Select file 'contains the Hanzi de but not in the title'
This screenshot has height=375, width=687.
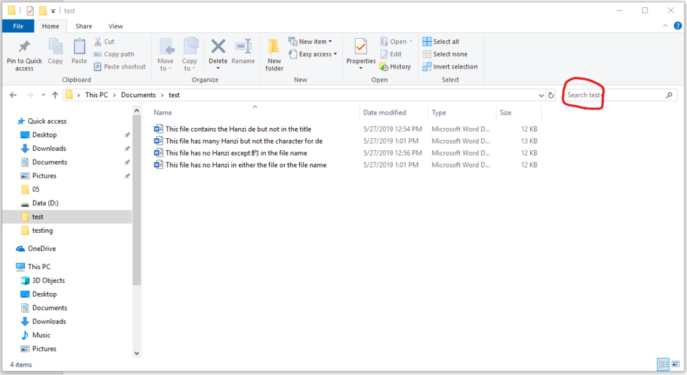tap(238, 129)
